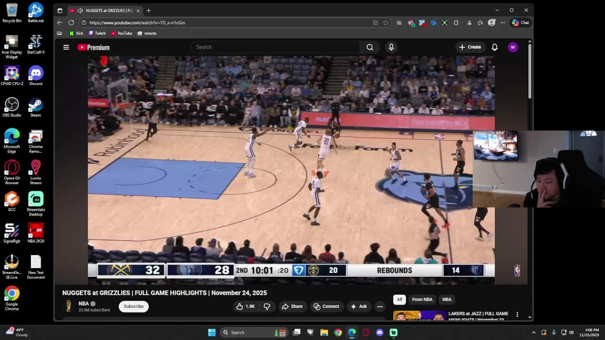The width and height of the screenshot is (605, 340).
Task: Open the Windows Start menu
Action: tap(212, 332)
